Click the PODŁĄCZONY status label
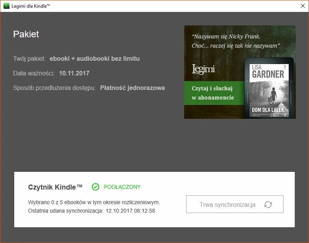 click(122, 187)
